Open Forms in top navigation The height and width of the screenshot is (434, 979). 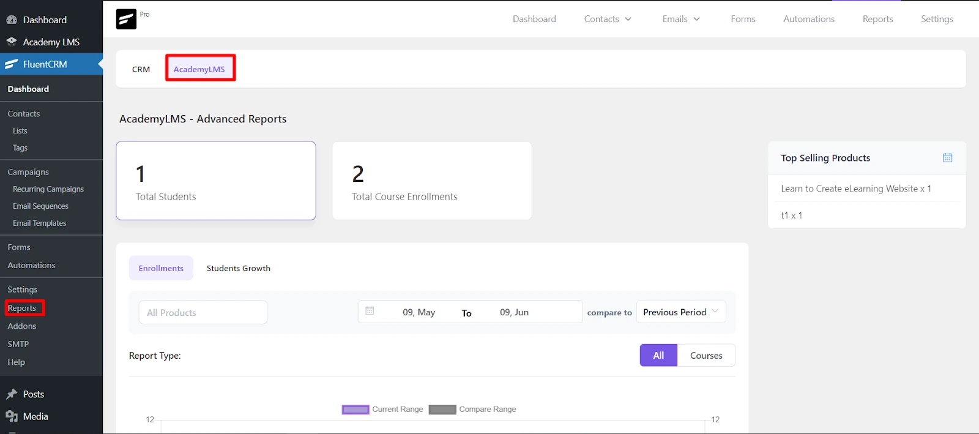(743, 19)
